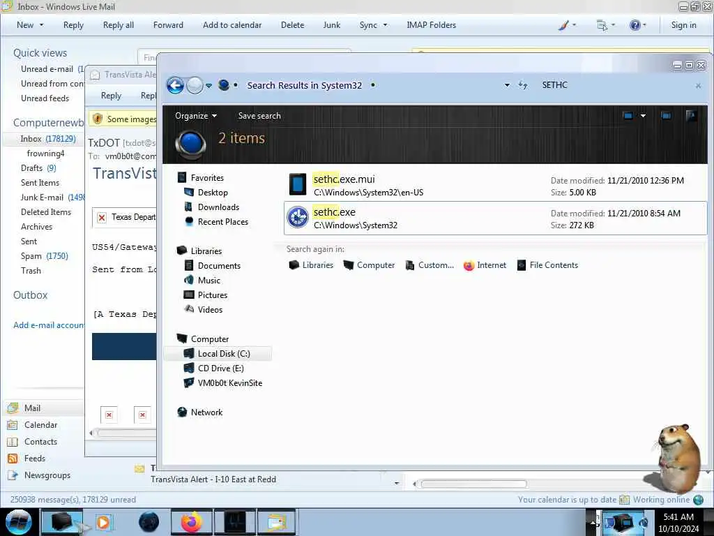
Task: Search again in Libraries
Action: (x=312, y=265)
